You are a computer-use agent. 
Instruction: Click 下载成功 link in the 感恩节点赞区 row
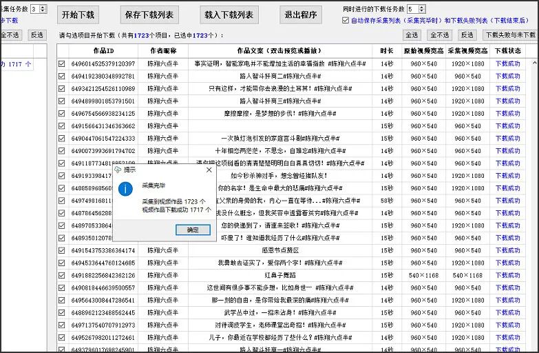508,250
